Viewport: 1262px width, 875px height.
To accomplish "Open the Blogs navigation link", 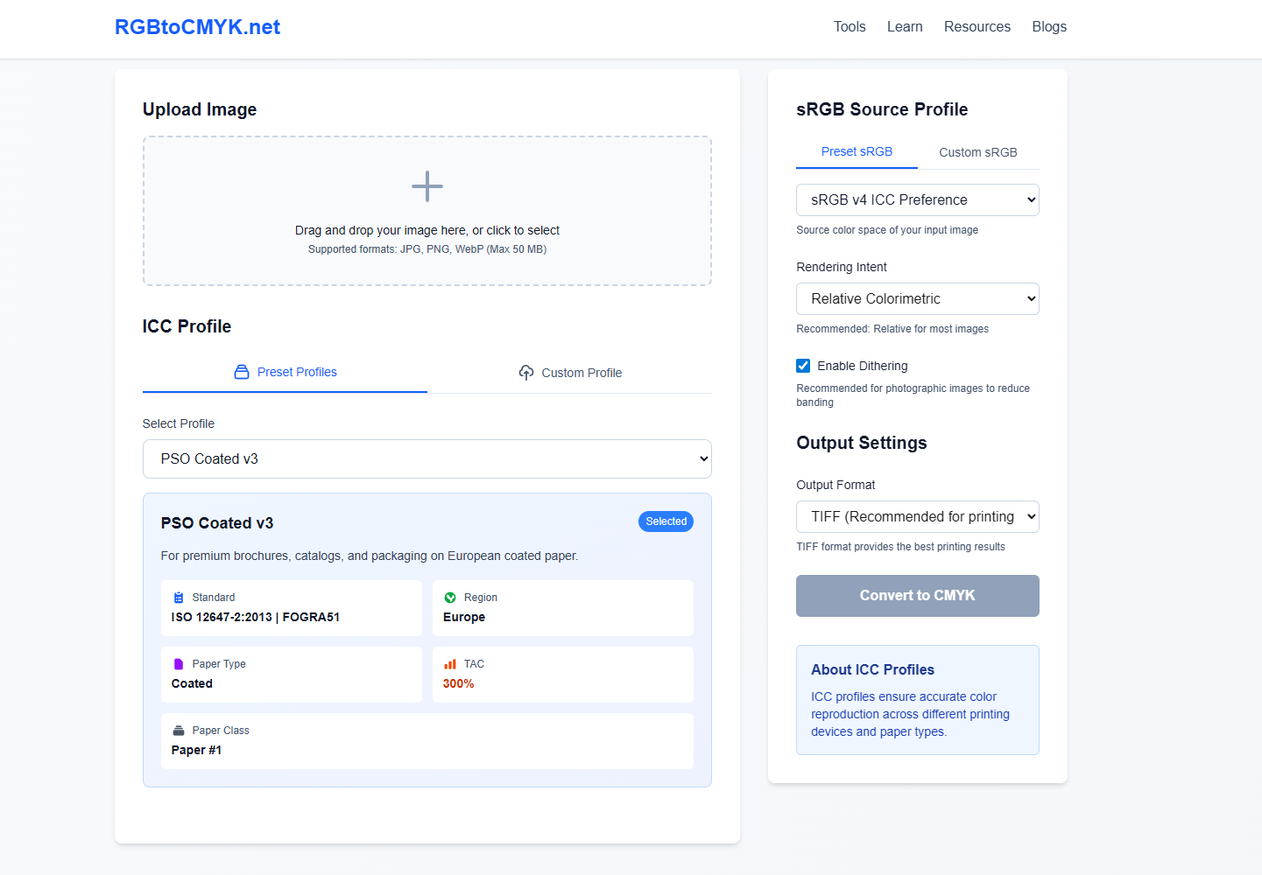I will 1048,27.
